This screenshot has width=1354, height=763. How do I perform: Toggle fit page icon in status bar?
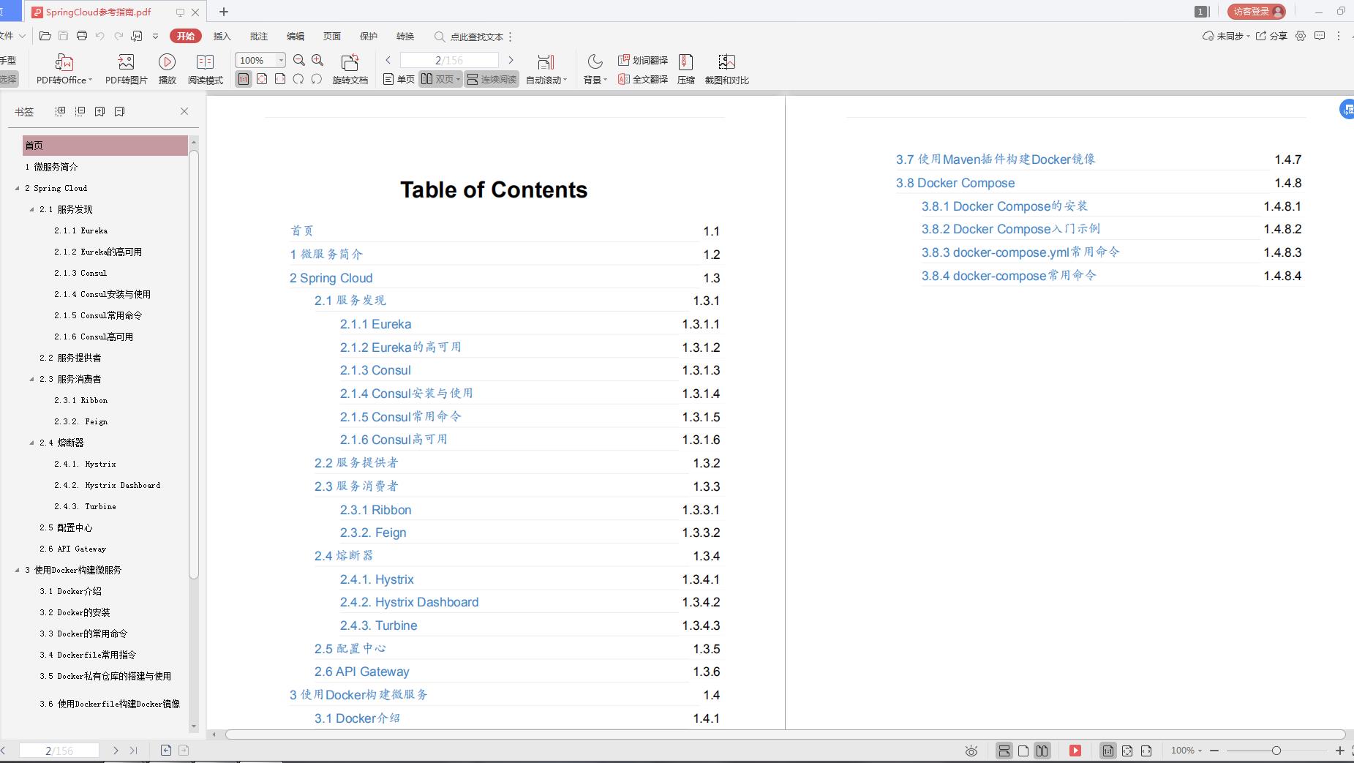(1127, 751)
